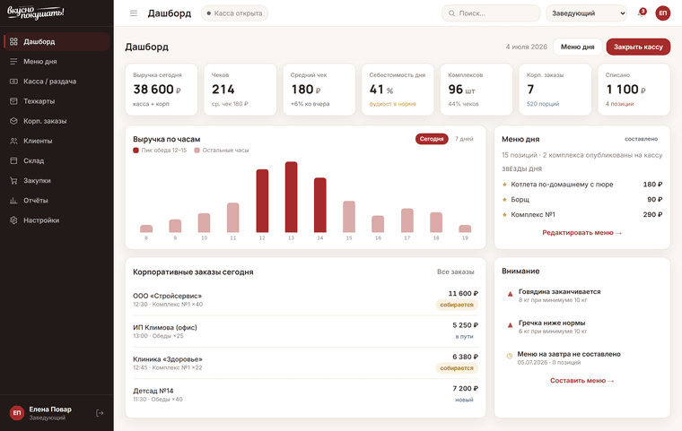
Task: Click the Закрыть кассу button
Action: pos(638,47)
